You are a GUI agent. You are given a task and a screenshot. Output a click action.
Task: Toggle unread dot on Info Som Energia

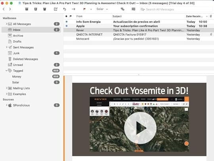(67, 21)
